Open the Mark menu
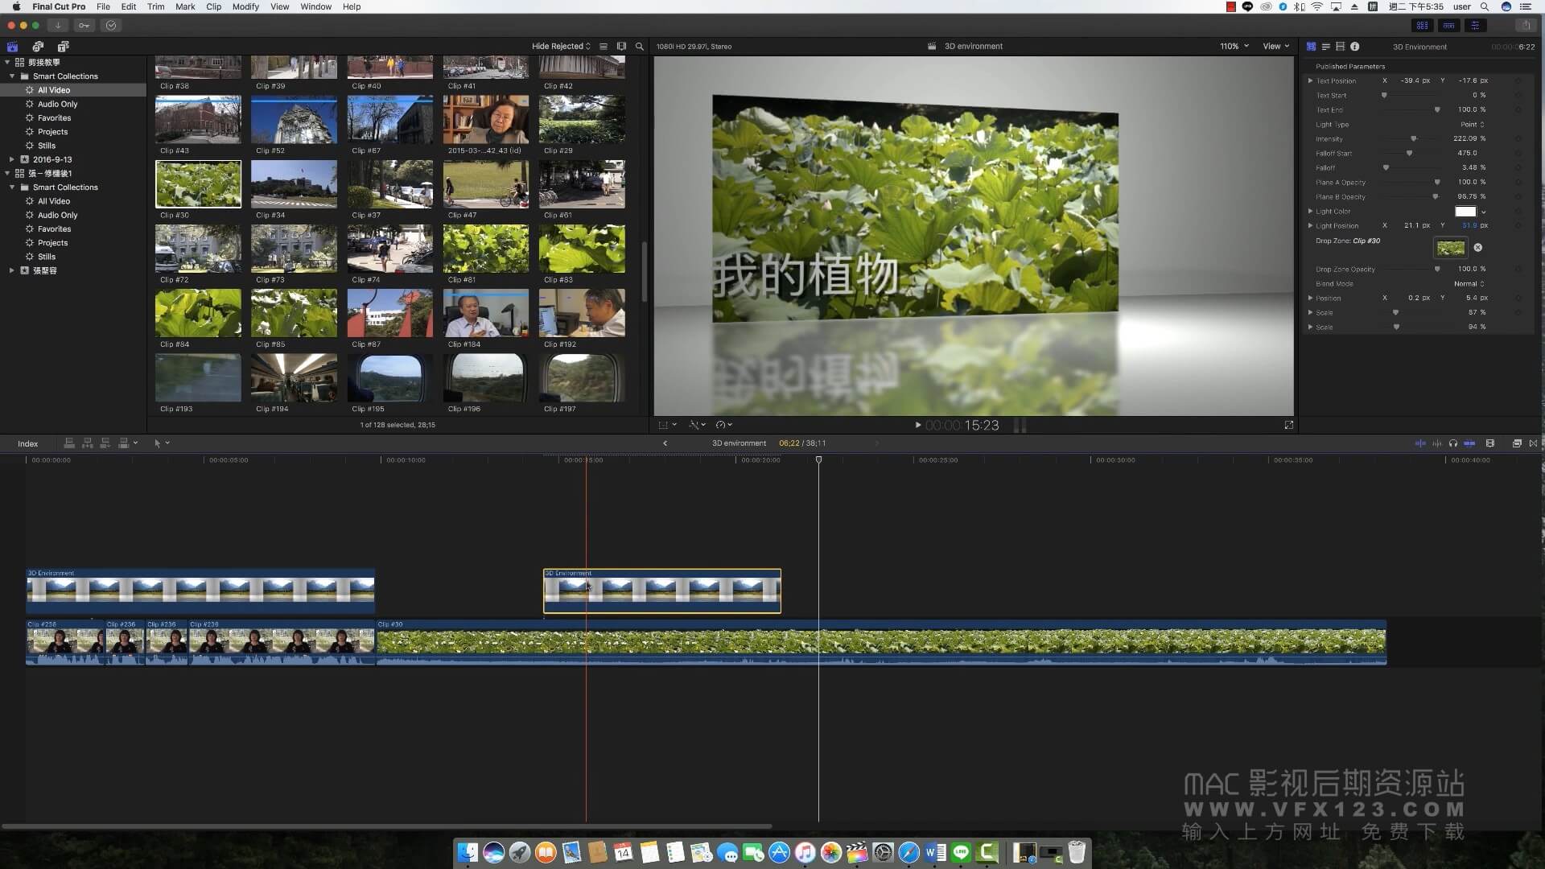This screenshot has width=1545, height=869. [x=185, y=6]
